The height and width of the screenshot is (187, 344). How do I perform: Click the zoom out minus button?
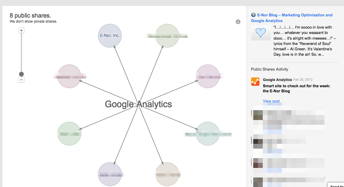pos(21,80)
